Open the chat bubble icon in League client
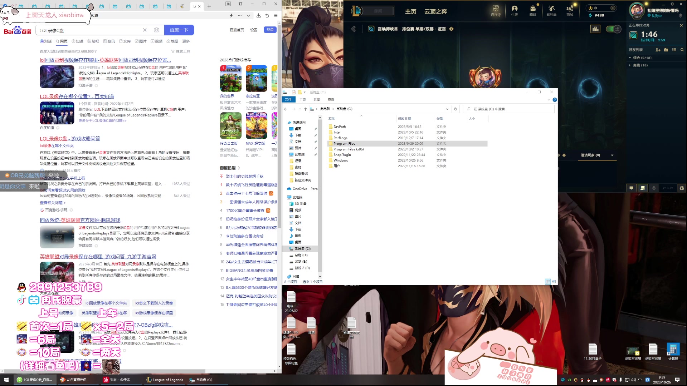Viewport: 687px width, 386px height. coord(632,188)
